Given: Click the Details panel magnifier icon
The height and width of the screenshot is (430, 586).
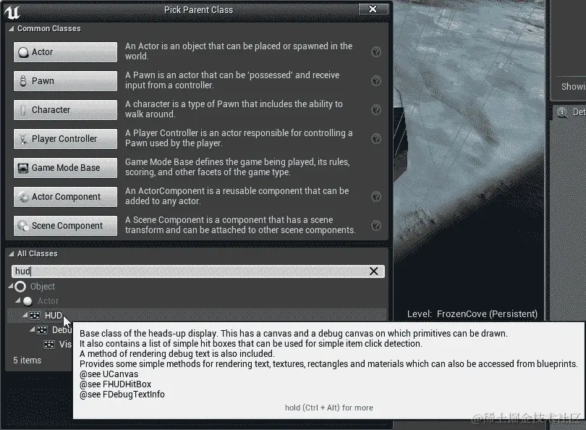Looking at the screenshot, I should click(x=562, y=112).
